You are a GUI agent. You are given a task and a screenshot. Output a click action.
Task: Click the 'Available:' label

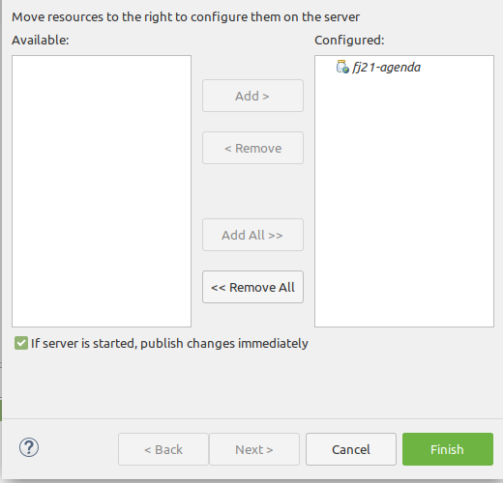coord(41,41)
